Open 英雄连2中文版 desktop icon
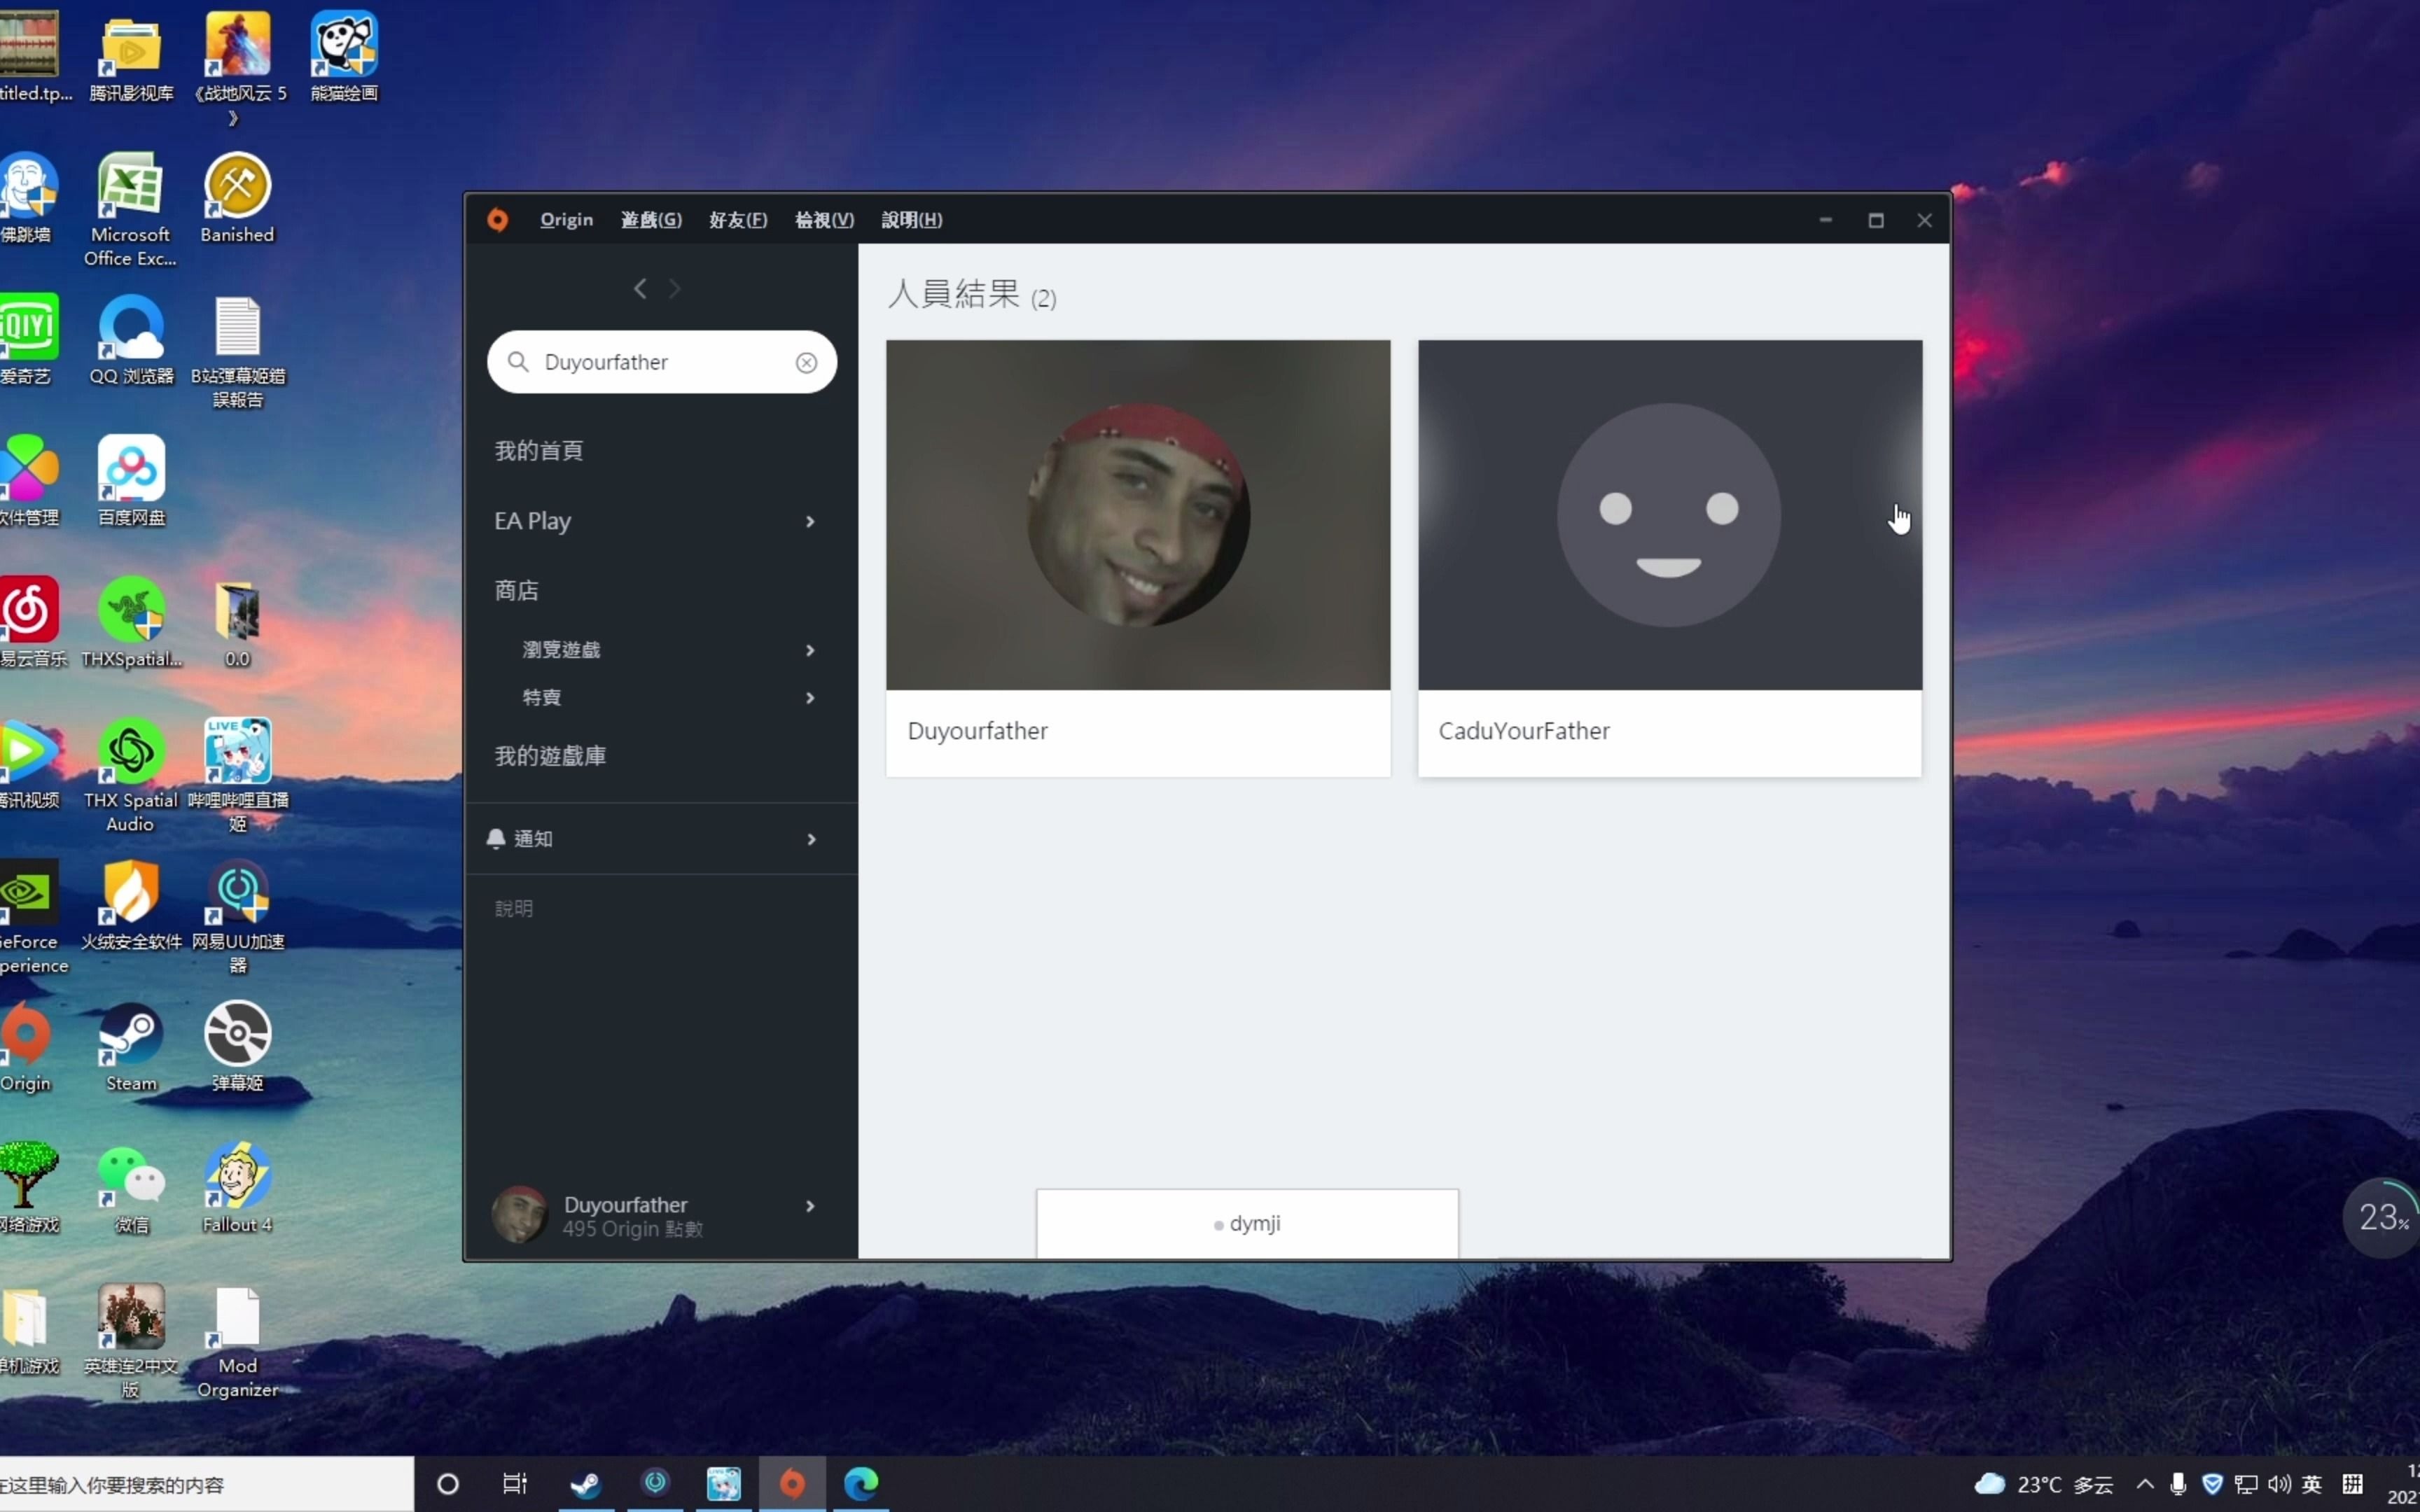This screenshot has width=2420, height=1512. pyautogui.click(x=131, y=1341)
